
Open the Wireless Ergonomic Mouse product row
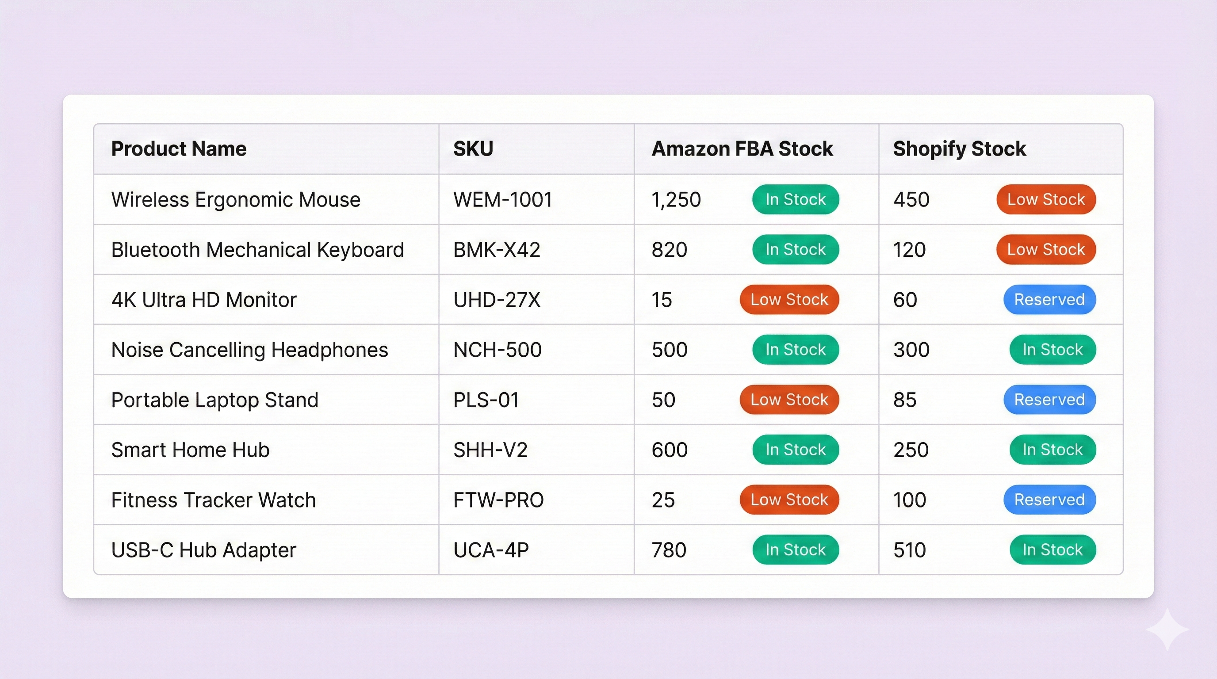point(235,199)
